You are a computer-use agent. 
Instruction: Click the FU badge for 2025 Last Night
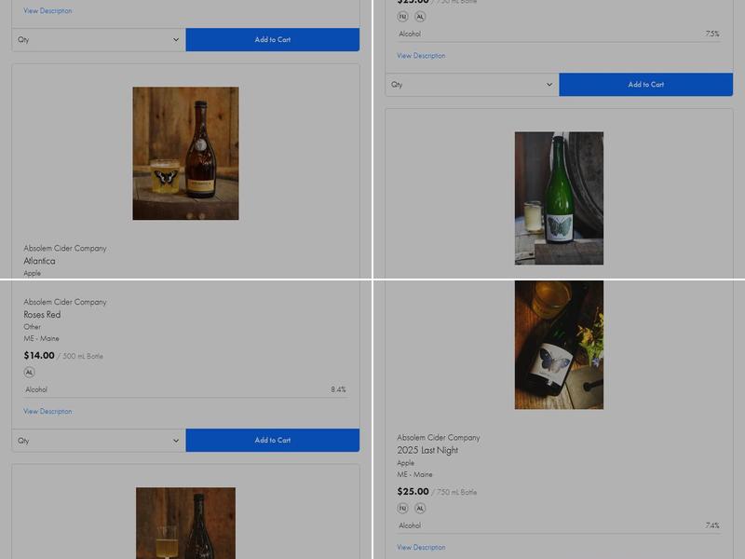click(x=402, y=508)
